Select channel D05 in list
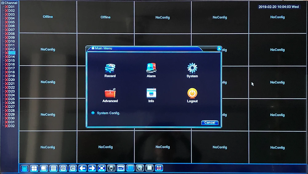Image resolution: width=308 pixels, height=174 pixels. (x=11, y=22)
